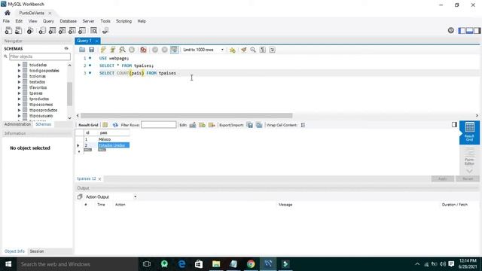Viewport: 482px width, 271px height.
Task: Rollback the current transaction
Action: [164, 50]
